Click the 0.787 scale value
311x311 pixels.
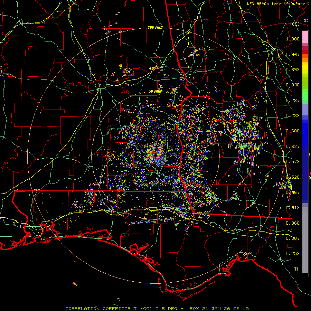[x=293, y=100]
